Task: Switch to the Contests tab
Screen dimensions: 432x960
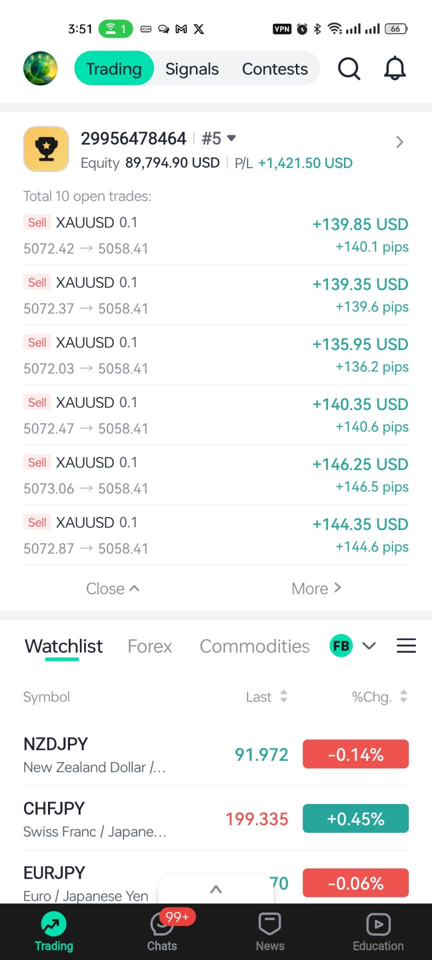Action: click(275, 69)
